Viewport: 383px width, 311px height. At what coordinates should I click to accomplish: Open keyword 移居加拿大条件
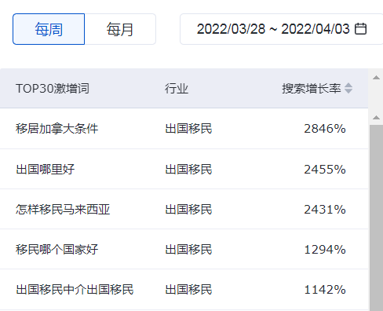point(57,129)
